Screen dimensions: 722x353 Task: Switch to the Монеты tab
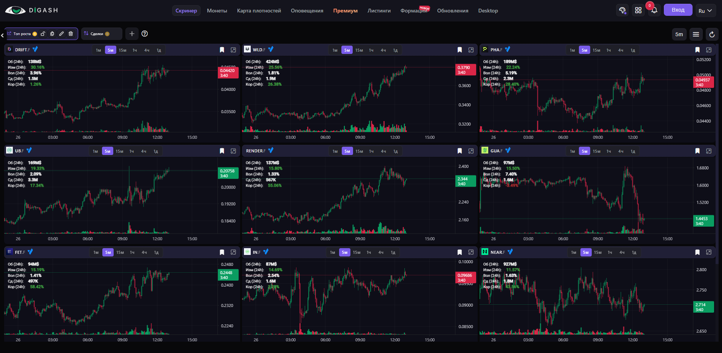(217, 11)
